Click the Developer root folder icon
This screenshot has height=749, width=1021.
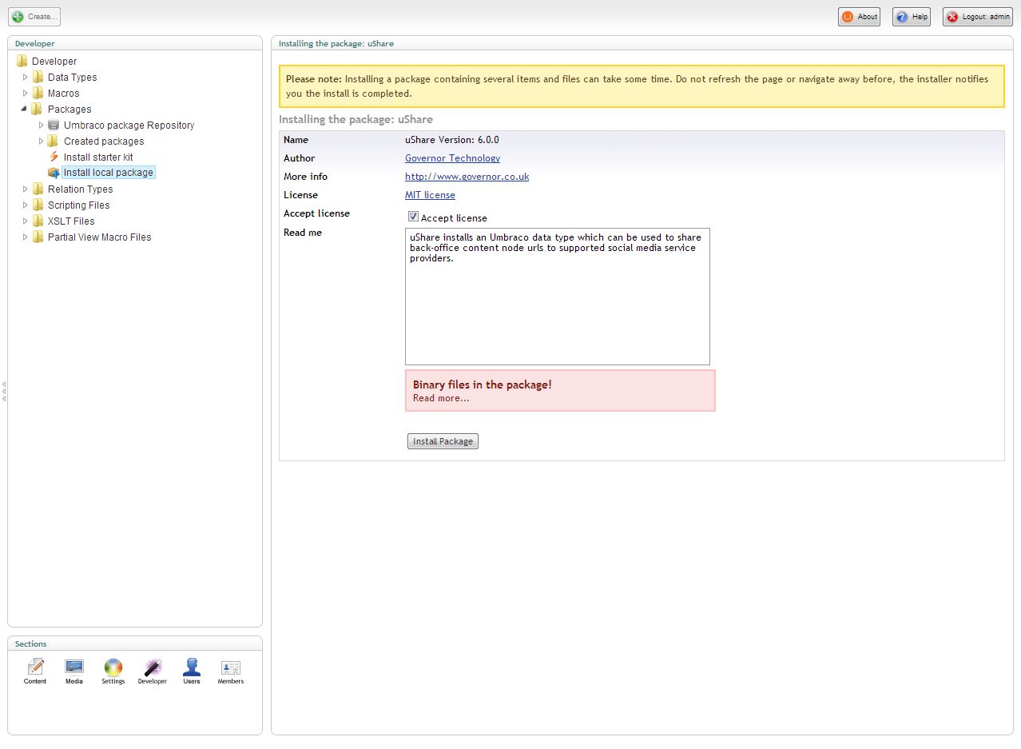point(22,61)
